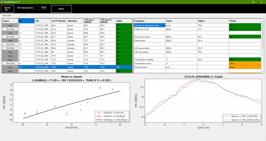Click the Valore cell showing 49.9
Image resolution: width=266 pixels, height=141 pixels.
tap(213, 60)
